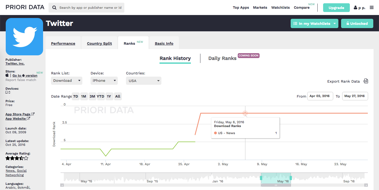Click the Go to Android version link
This screenshot has height=190, width=379.
point(25,76)
